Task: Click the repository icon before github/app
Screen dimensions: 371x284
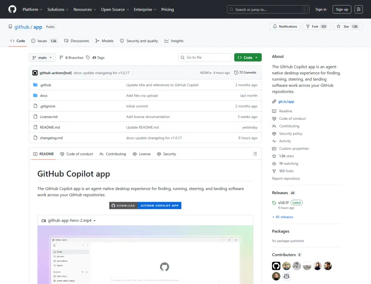Action: 10,26
